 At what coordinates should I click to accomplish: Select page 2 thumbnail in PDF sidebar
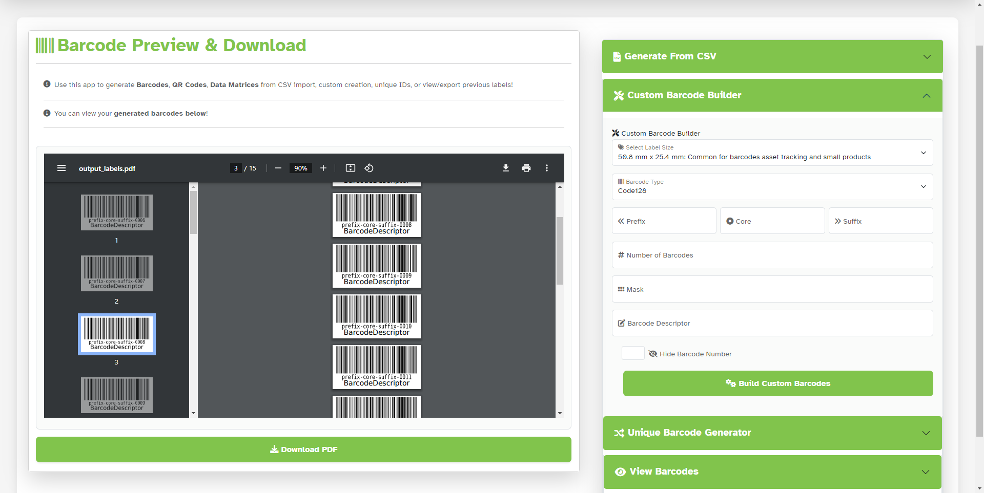(116, 273)
